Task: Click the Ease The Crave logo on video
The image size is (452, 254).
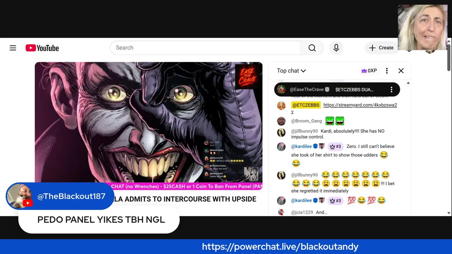Action: point(248,77)
